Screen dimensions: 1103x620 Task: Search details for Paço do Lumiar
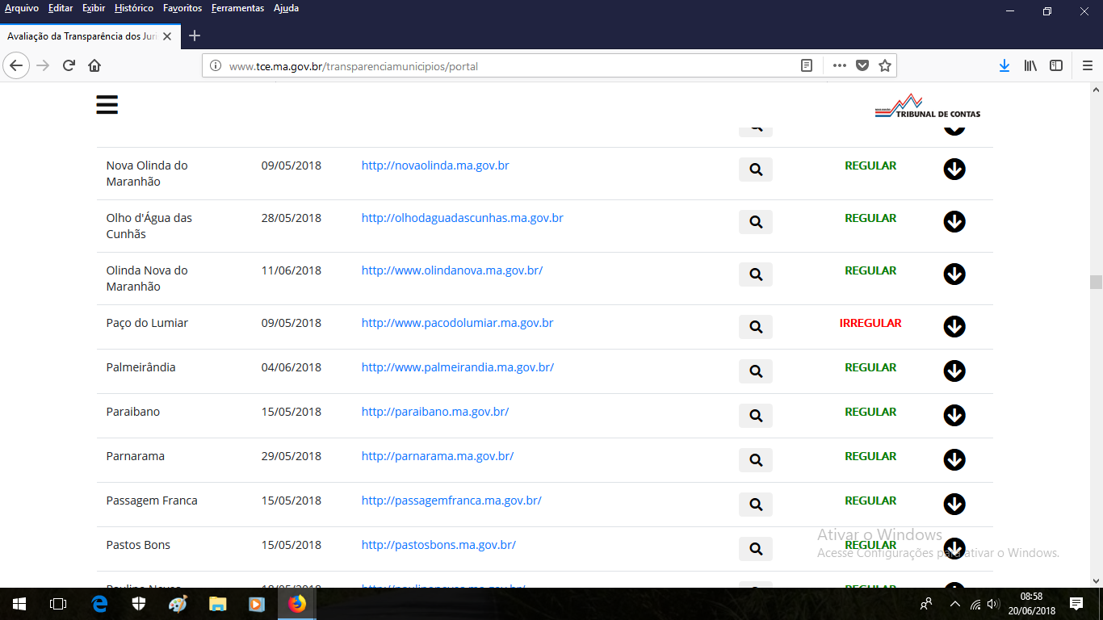tap(756, 327)
